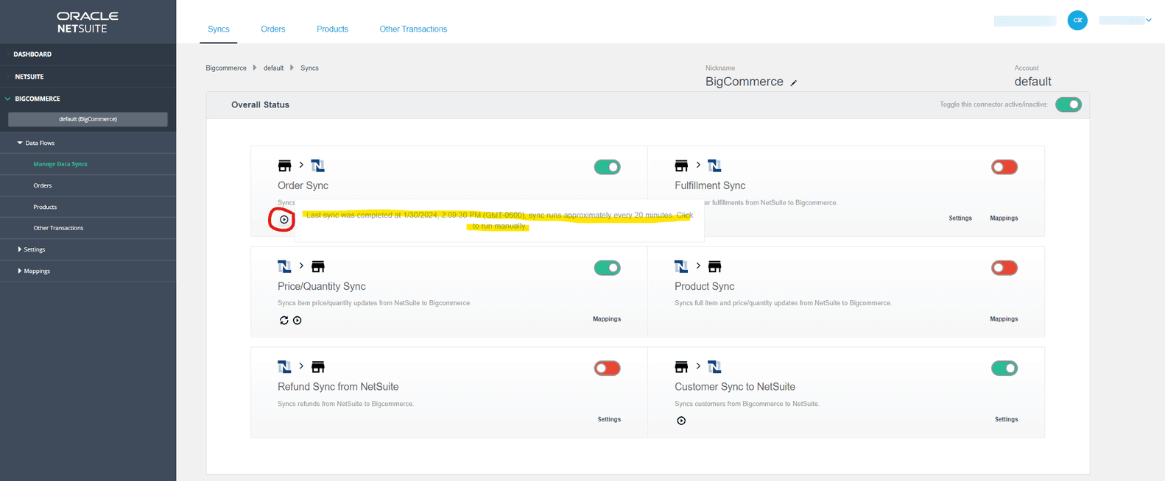Click the Bigcommerce breadcrumb link
1165x481 pixels.
[x=226, y=68]
